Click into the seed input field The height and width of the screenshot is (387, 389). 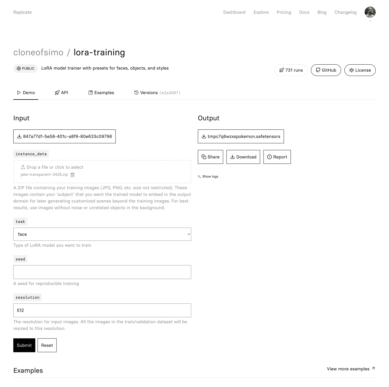click(x=102, y=272)
